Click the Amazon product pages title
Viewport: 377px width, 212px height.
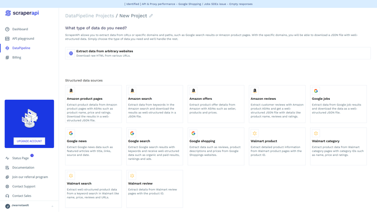(x=85, y=99)
